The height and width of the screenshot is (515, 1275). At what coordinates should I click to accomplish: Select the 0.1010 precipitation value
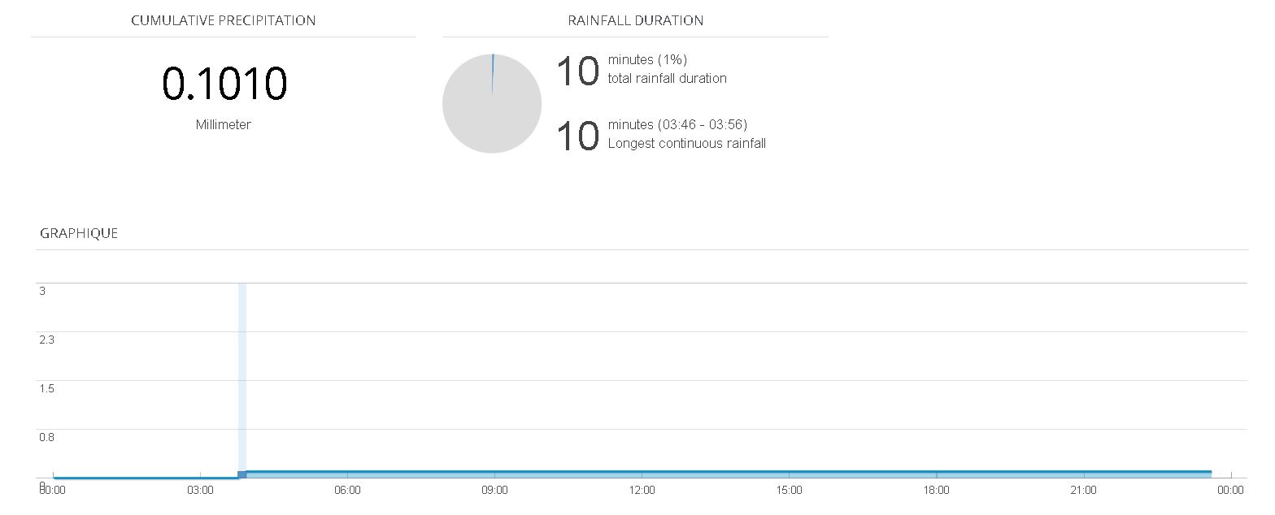coord(224,84)
